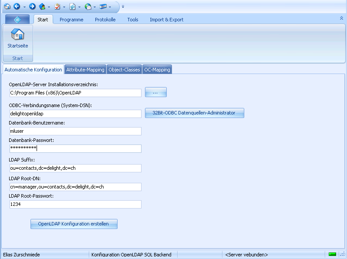
Task: Open 32Bit-ODBC Datenquellen-Administrator
Action: point(195,113)
